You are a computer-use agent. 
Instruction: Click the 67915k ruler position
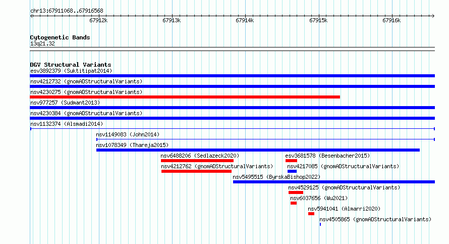pyautogui.click(x=318, y=20)
